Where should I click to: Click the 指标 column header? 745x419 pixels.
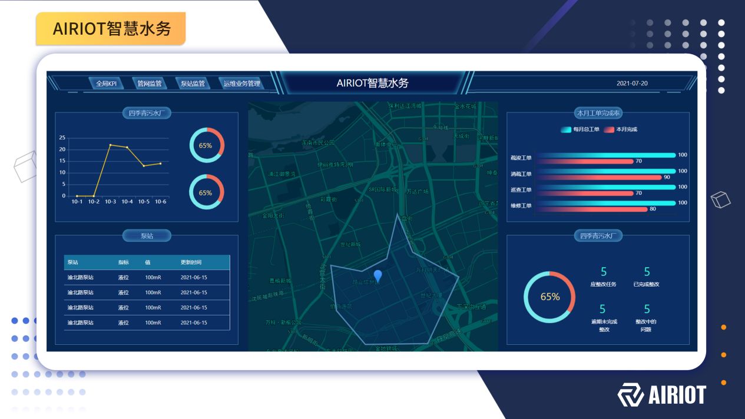[x=124, y=262]
